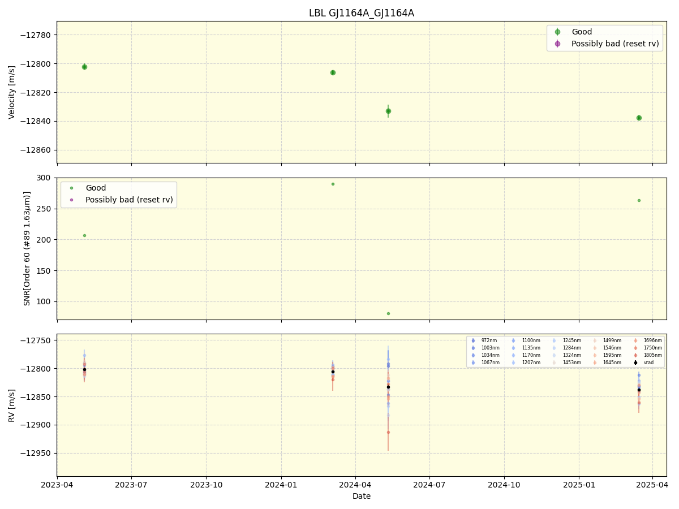Click the green 'Good' marker in velocity legend
The image size is (679, 509).
(557, 32)
